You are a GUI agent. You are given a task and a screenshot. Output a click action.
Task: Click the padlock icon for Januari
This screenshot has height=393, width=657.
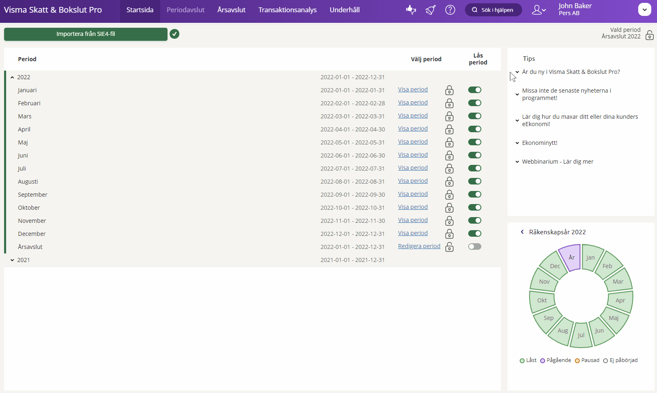(449, 90)
